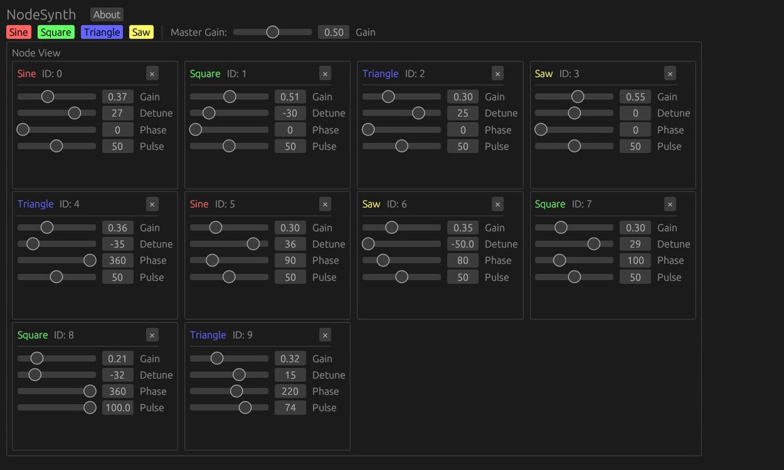
Task: Add a Sine oscillator node
Action: point(19,32)
